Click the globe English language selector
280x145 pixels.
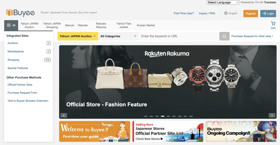pyautogui.click(x=231, y=13)
